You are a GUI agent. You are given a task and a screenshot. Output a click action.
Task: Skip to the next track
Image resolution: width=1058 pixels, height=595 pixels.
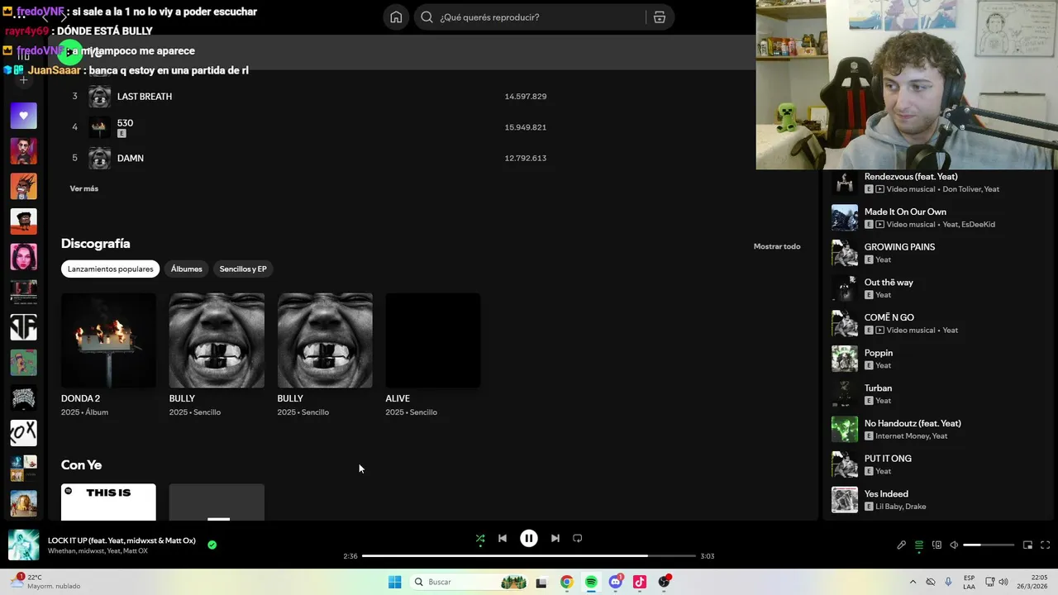click(555, 538)
